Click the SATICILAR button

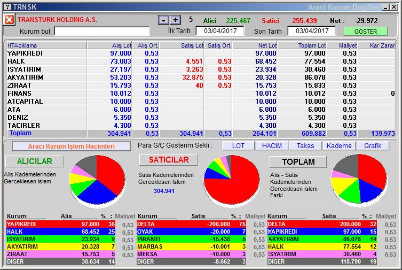coord(169,160)
